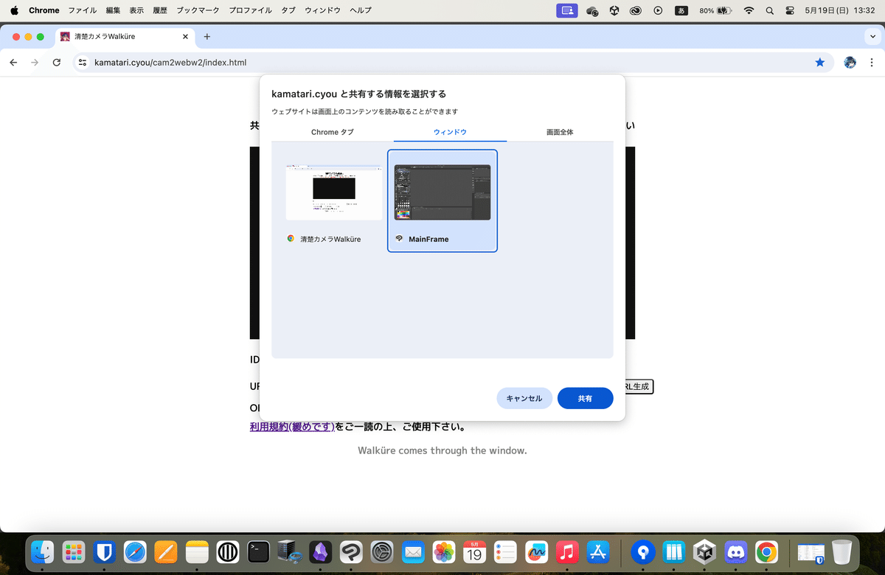The height and width of the screenshot is (575, 885).
Task: Open Unity Hub from the Dock
Action: [705, 551]
